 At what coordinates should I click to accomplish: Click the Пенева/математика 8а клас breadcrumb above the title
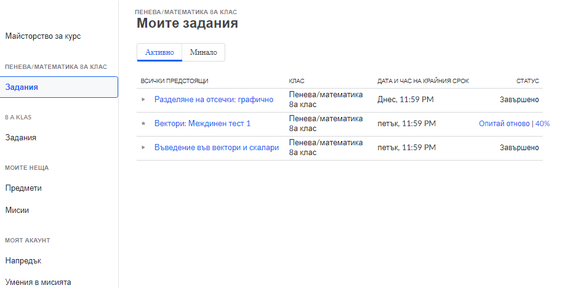(x=185, y=12)
